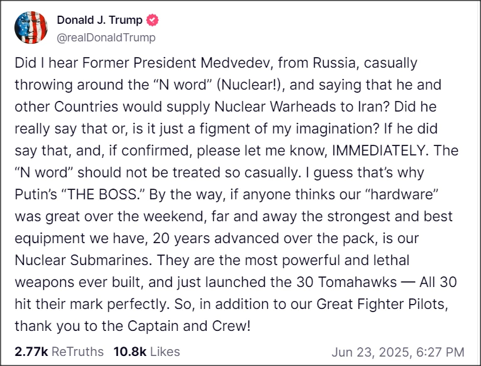Click the red verified badge icon
The image size is (481, 366).
click(152, 20)
